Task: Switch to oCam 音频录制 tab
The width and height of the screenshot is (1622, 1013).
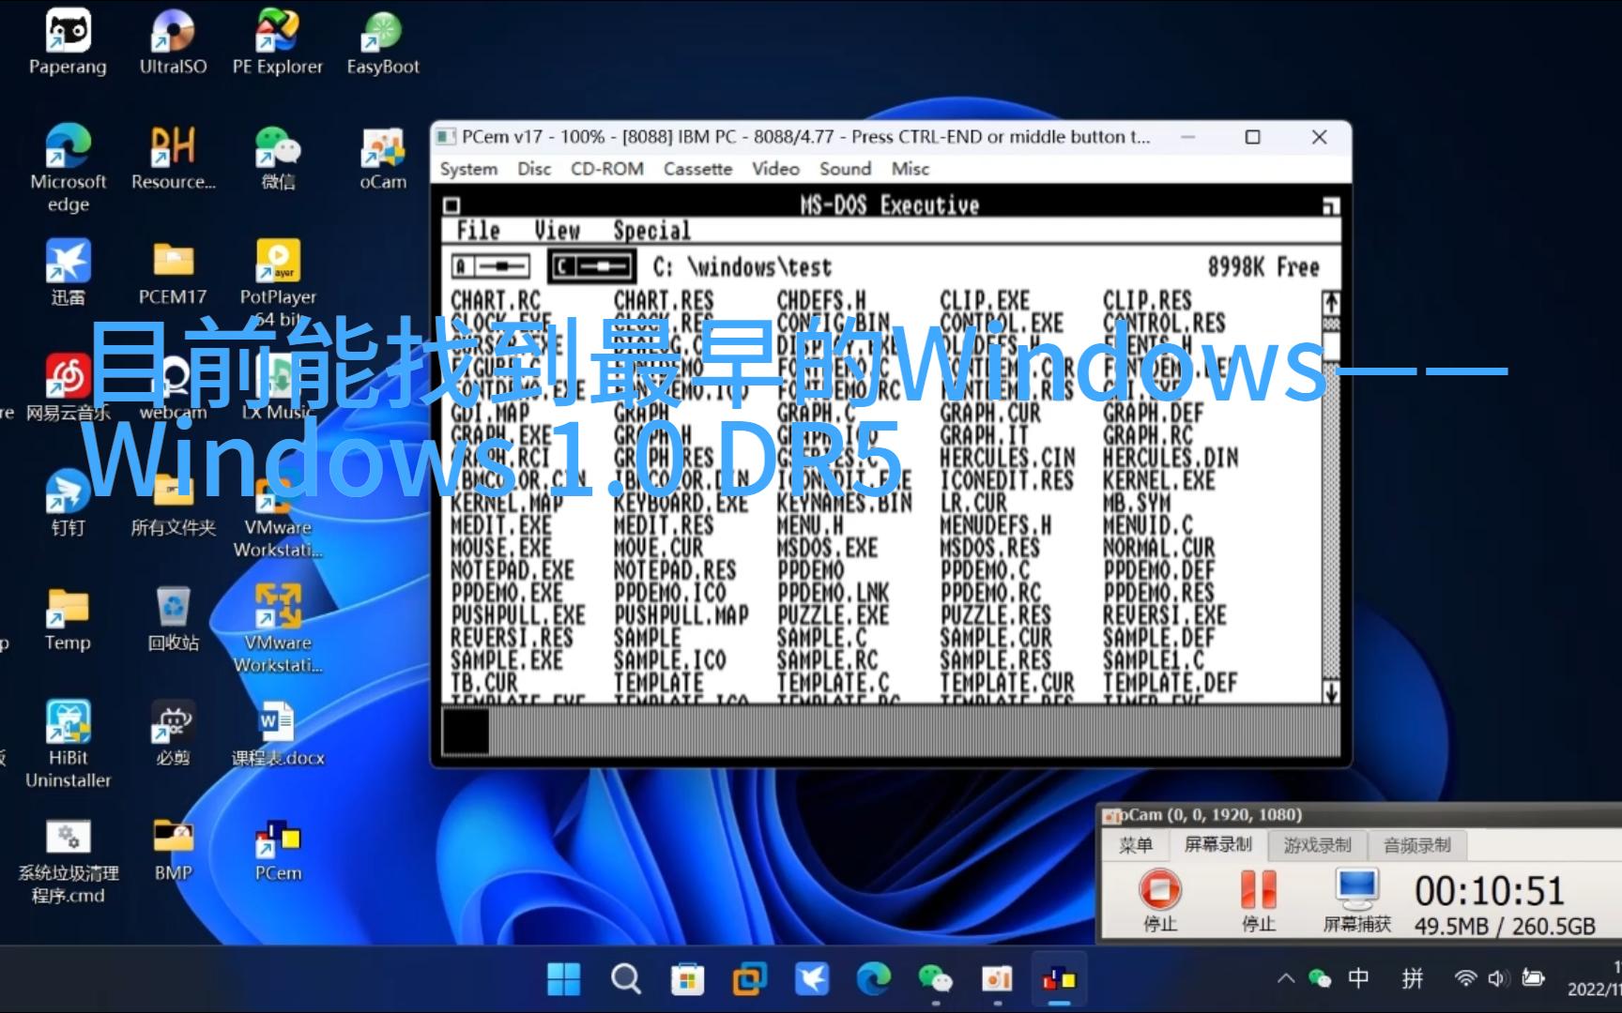Action: point(1416,845)
